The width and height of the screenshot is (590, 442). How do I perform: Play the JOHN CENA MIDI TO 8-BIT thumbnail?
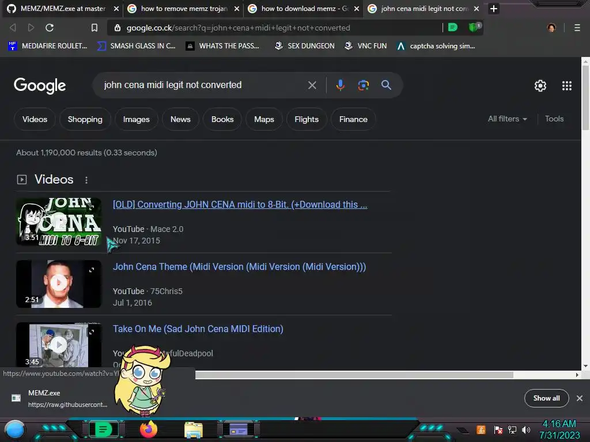(59, 222)
